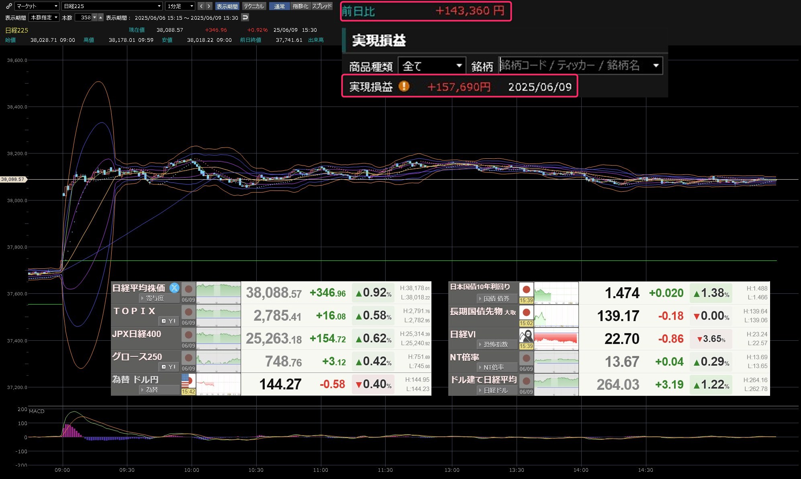Screen dimensions: 801x479
Task: Click the X icon next to 日経平均株価
Action: [174, 288]
